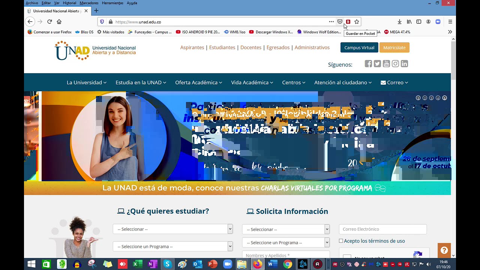
Task: Check Acepto los términos de uso
Action: coord(341,241)
